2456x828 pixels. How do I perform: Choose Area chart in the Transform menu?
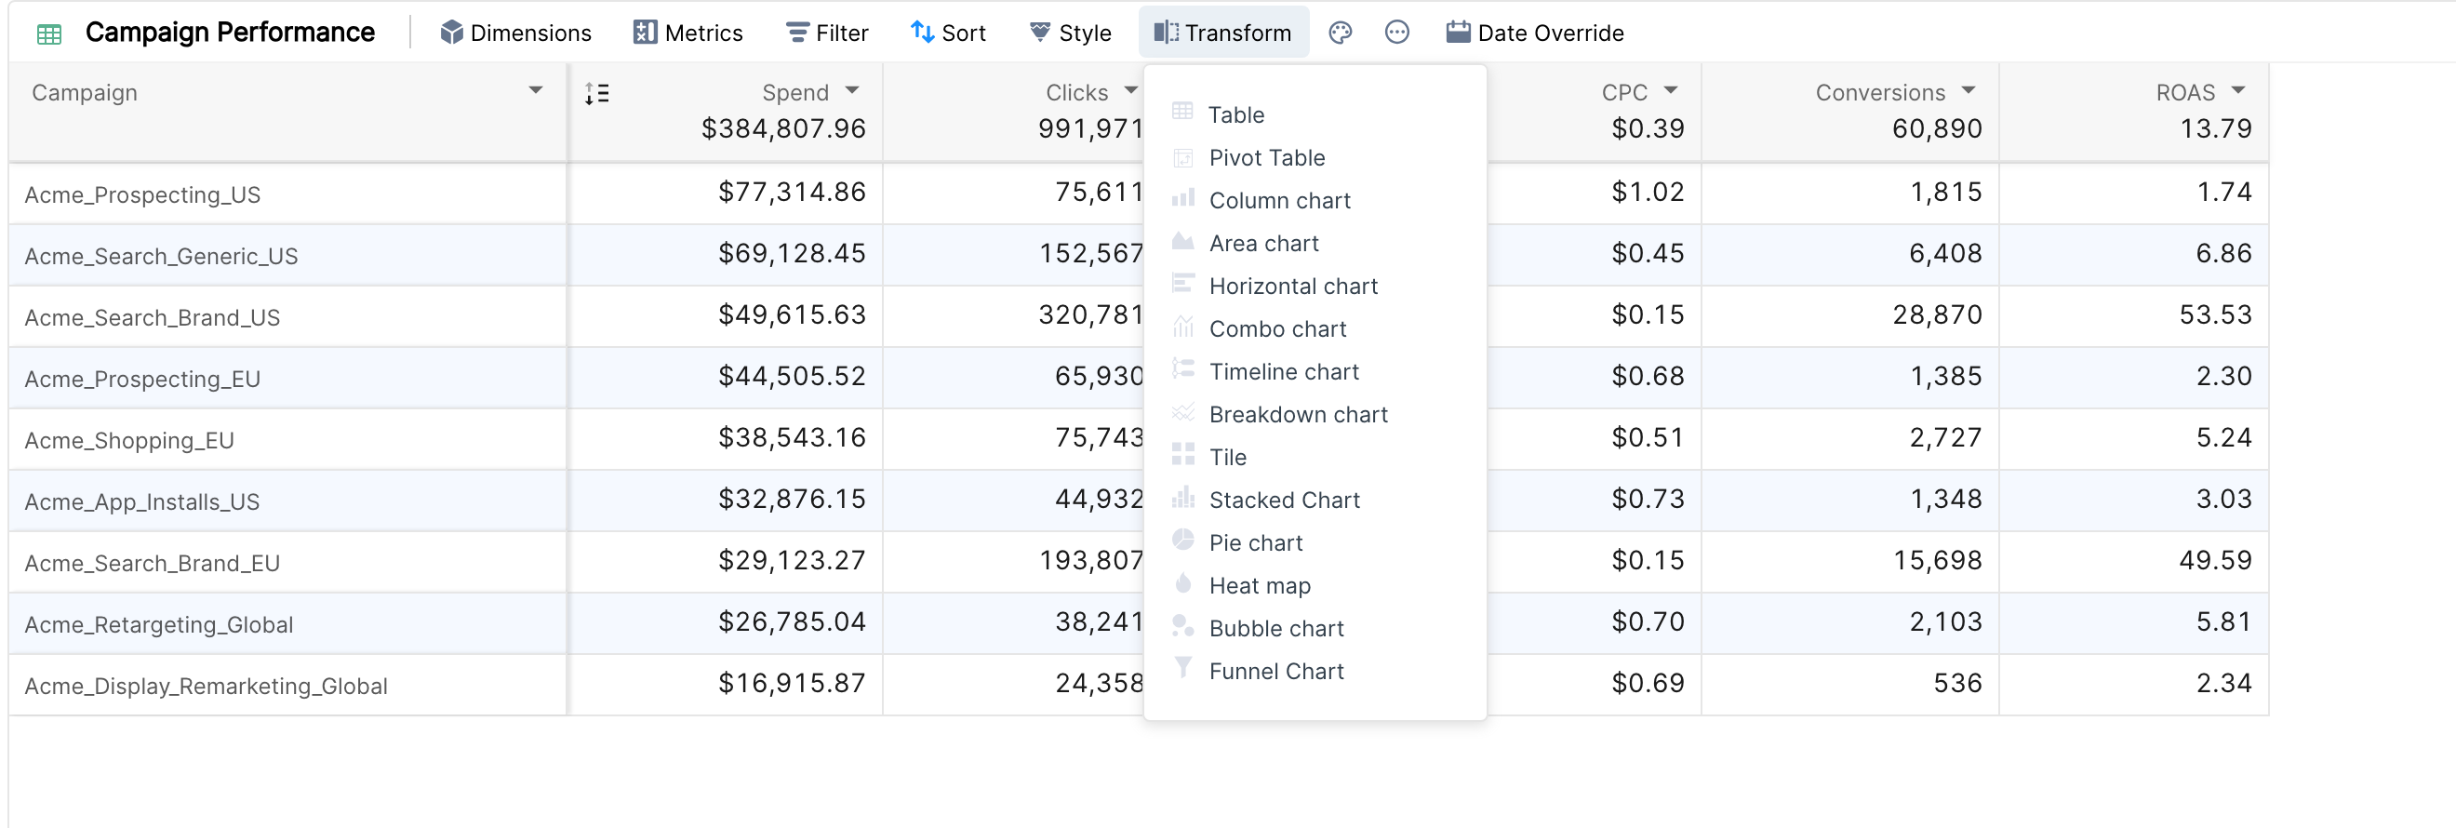click(x=1315, y=243)
